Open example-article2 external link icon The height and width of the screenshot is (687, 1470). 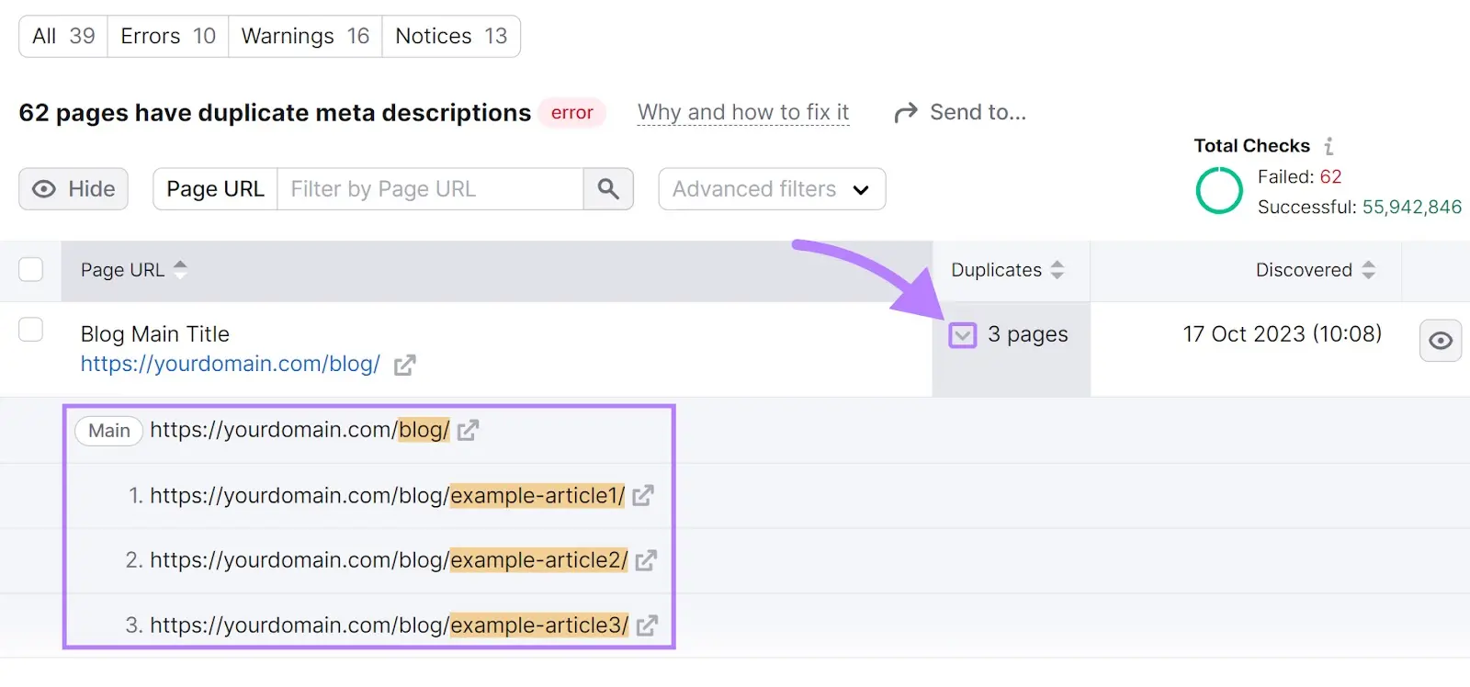pos(646,560)
